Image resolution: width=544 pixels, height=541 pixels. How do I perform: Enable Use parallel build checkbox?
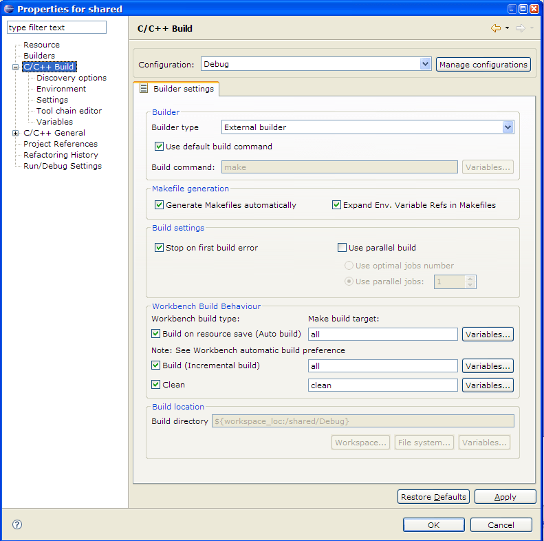tap(342, 248)
